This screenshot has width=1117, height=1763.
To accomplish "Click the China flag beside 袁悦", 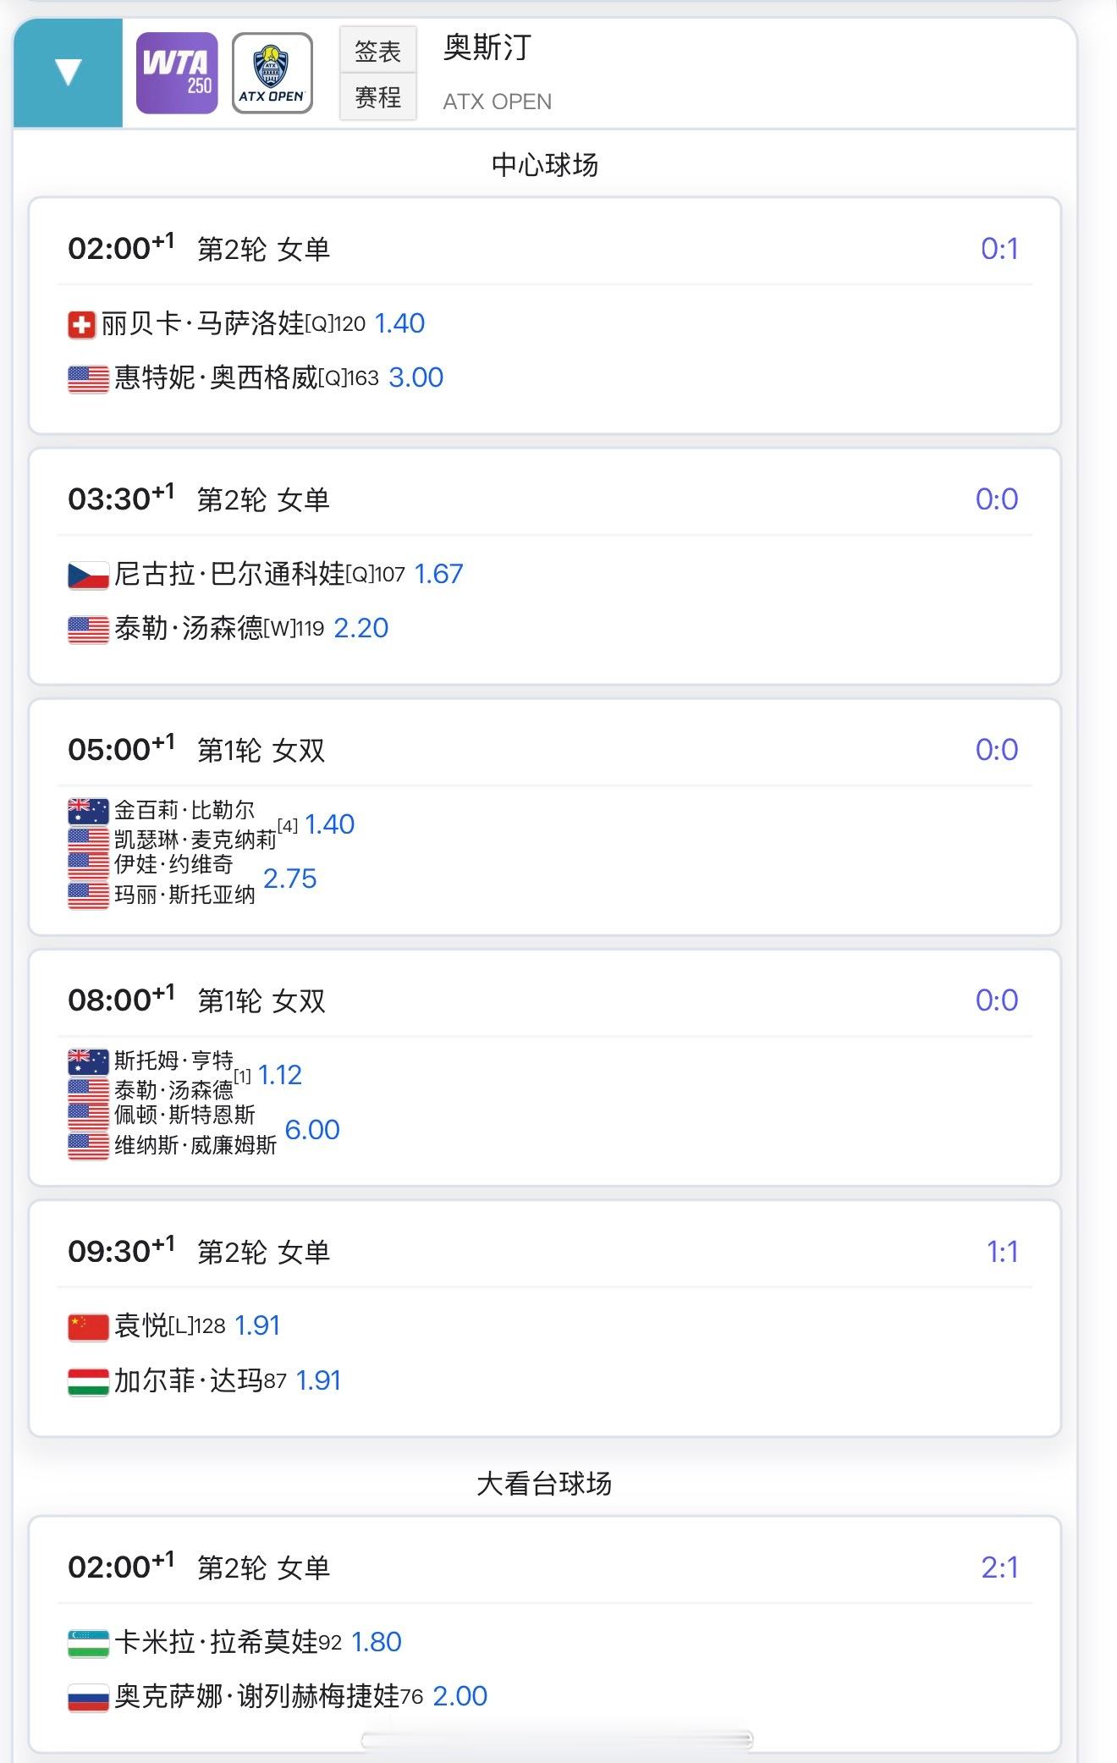I will [x=88, y=1326].
